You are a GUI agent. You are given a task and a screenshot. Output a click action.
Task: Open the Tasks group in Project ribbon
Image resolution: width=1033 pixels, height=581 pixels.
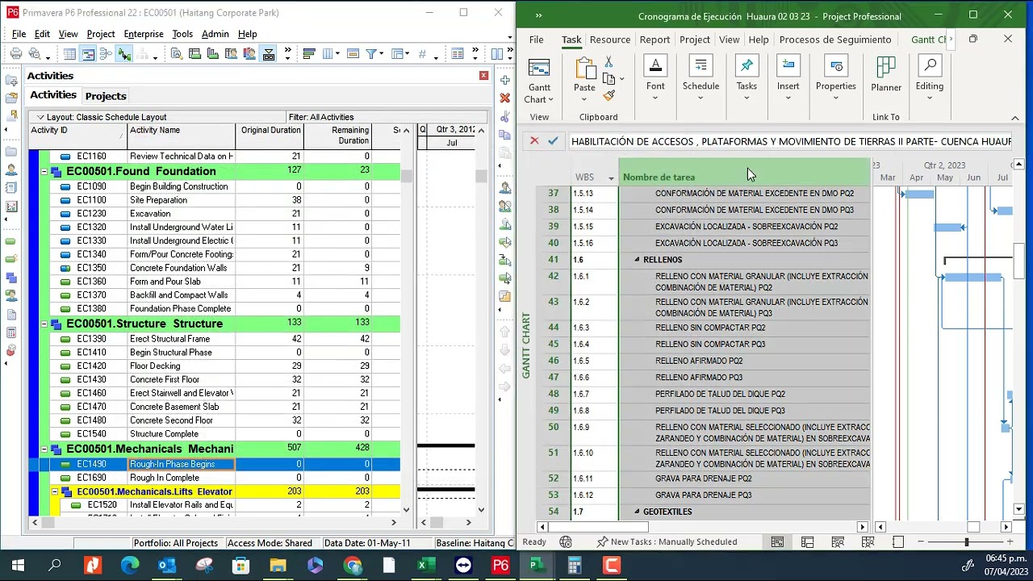coord(747,79)
